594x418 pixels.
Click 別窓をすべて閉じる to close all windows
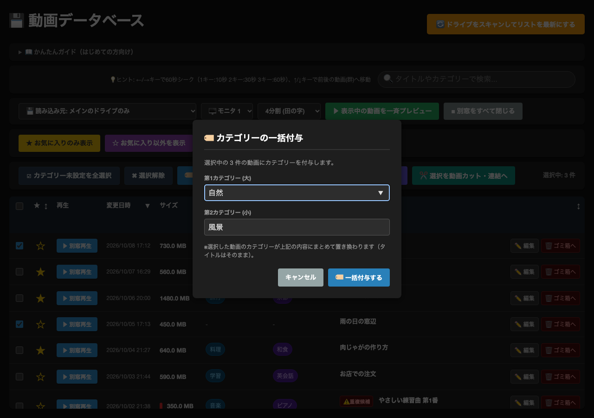click(483, 111)
